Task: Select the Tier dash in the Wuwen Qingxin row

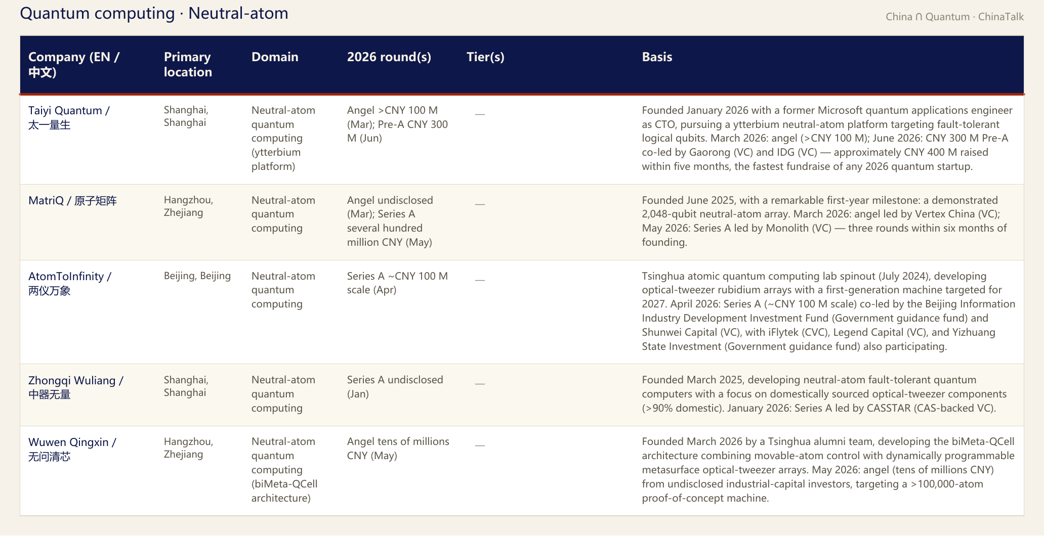Action: 480,445
